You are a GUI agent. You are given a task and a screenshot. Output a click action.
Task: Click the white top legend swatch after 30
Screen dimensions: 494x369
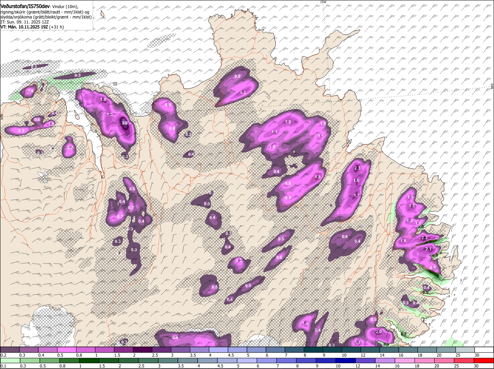coord(485,349)
